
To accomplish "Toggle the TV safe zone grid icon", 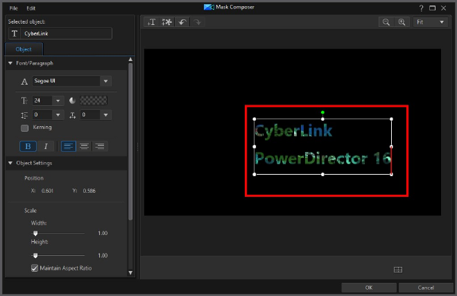I will 398,270.
